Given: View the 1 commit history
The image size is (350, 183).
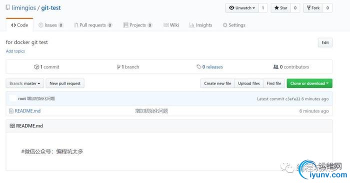Looking at the screenshot, I should [47, 66].
